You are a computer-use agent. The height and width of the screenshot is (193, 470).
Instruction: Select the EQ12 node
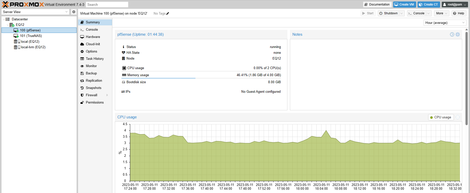pyautogui.click(x=39, y=25)
